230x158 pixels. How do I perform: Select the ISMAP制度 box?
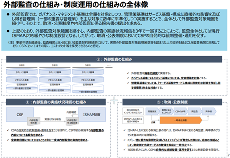[x=92, y=115]
